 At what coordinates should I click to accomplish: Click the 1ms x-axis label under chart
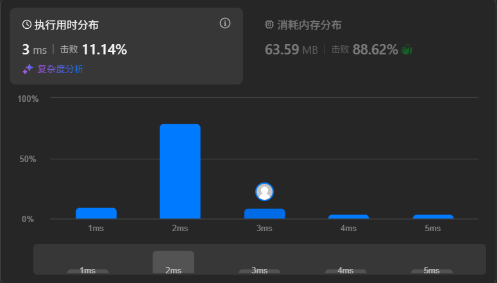[x=96, y=228]
